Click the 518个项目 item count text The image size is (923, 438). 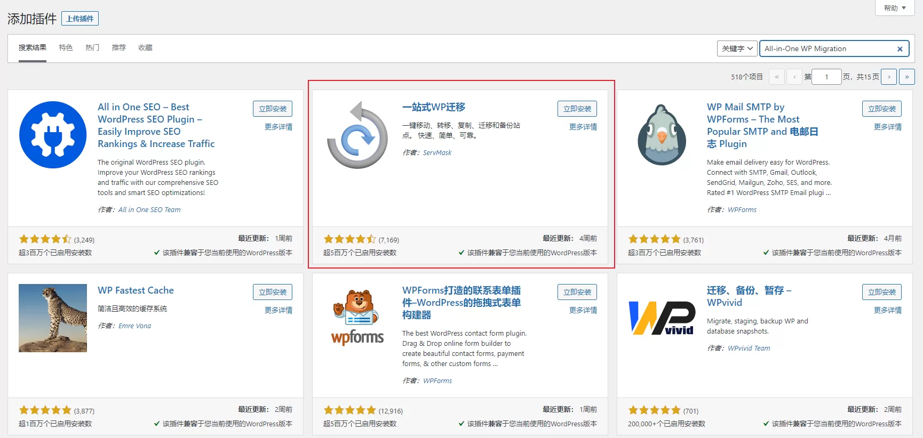(x=747, y=77)
